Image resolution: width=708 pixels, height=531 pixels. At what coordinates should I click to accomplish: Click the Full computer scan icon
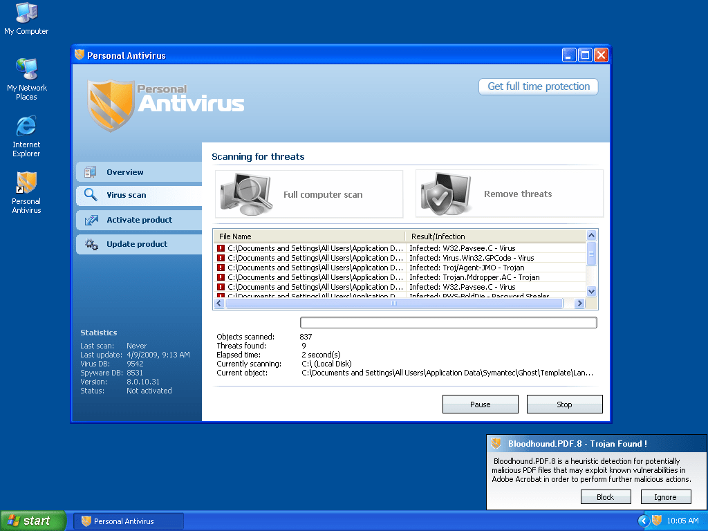[243, 194]
